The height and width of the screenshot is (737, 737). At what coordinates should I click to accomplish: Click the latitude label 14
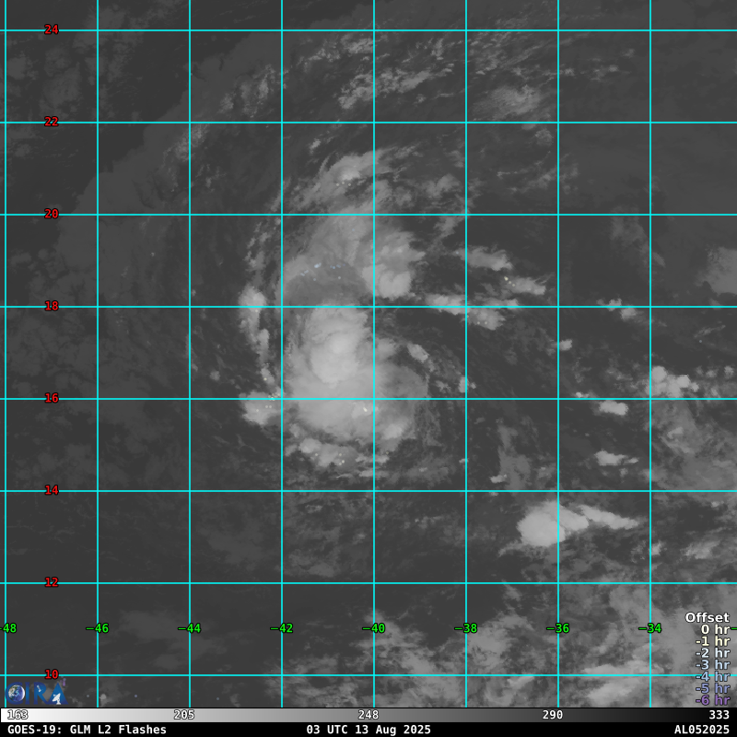pyautogui.click(x=52, y=490)
